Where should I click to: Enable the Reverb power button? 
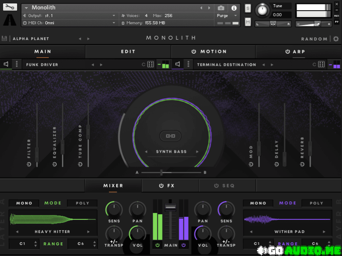tap(302, 164)
